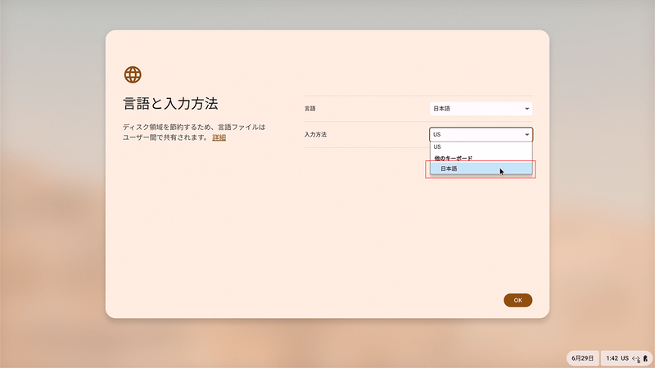Click the OK button
Image resolution: width=655 pixels, height=368 pixels.
click(x=517, y=300)
